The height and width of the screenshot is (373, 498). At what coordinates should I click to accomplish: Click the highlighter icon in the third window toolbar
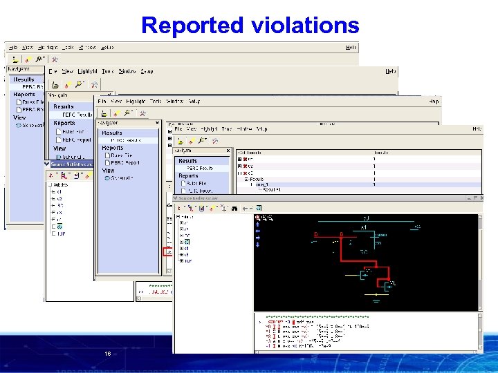[x=117, y=113]
